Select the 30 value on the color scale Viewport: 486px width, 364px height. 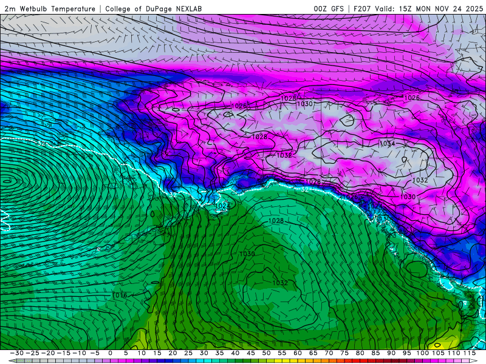click(x=204, y=353)
